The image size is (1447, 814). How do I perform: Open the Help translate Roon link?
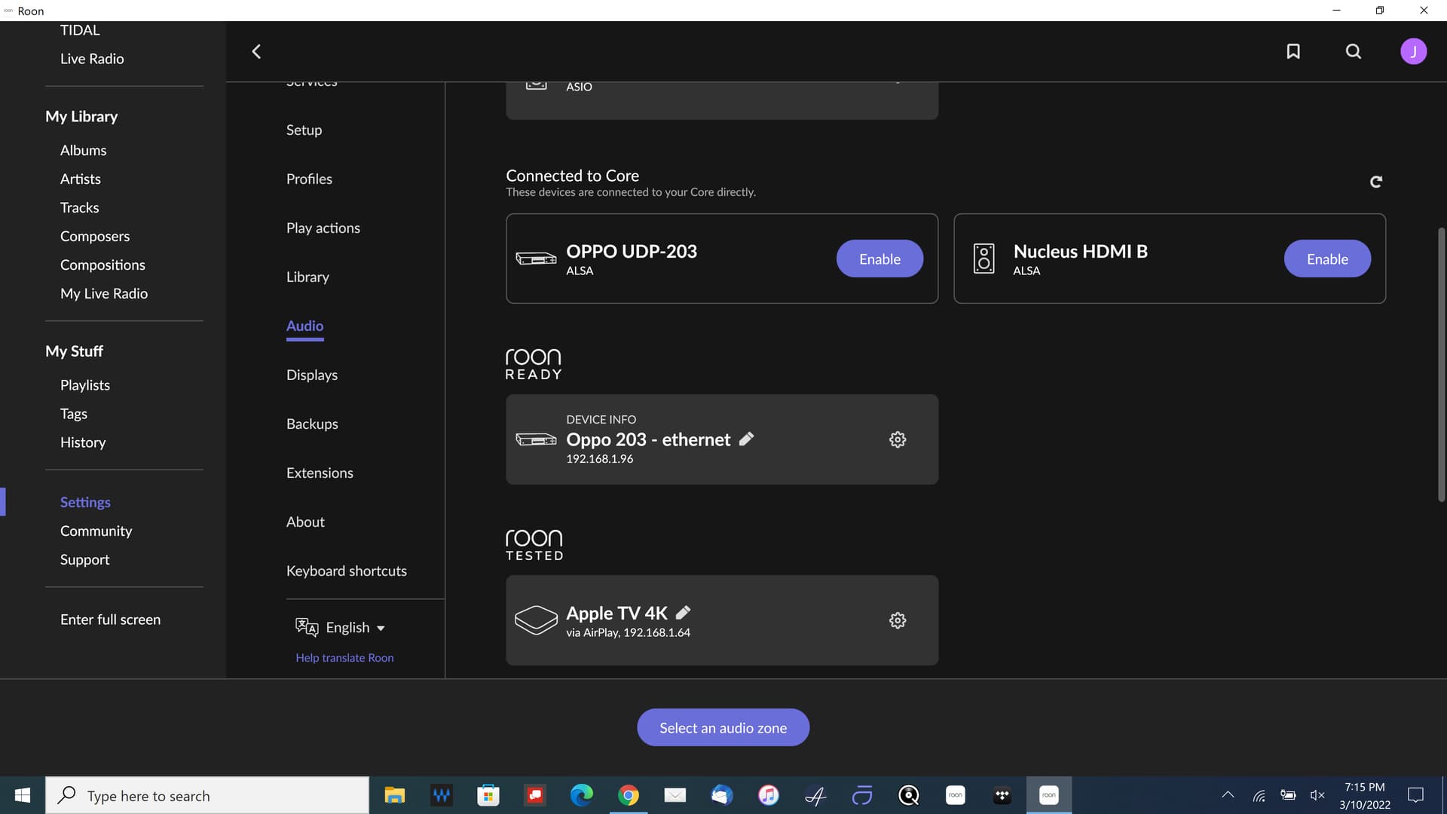344,657
